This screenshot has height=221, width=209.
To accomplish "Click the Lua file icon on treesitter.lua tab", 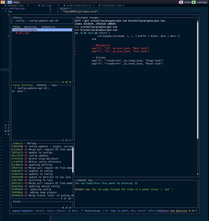I will coord(100,5).
